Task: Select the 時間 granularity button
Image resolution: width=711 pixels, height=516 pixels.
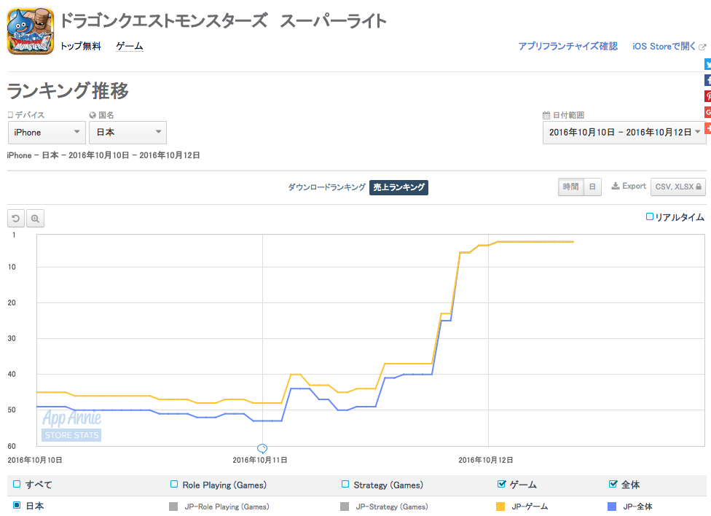Action: (x=571, y=187)
